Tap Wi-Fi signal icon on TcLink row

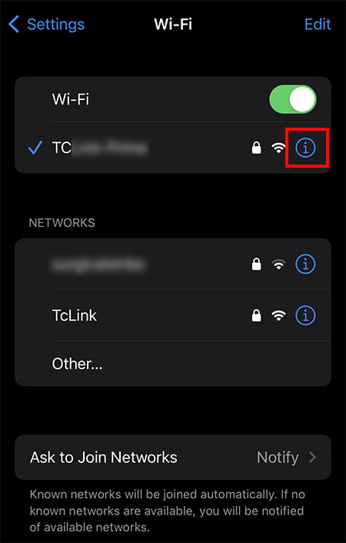tap(278, 315)
